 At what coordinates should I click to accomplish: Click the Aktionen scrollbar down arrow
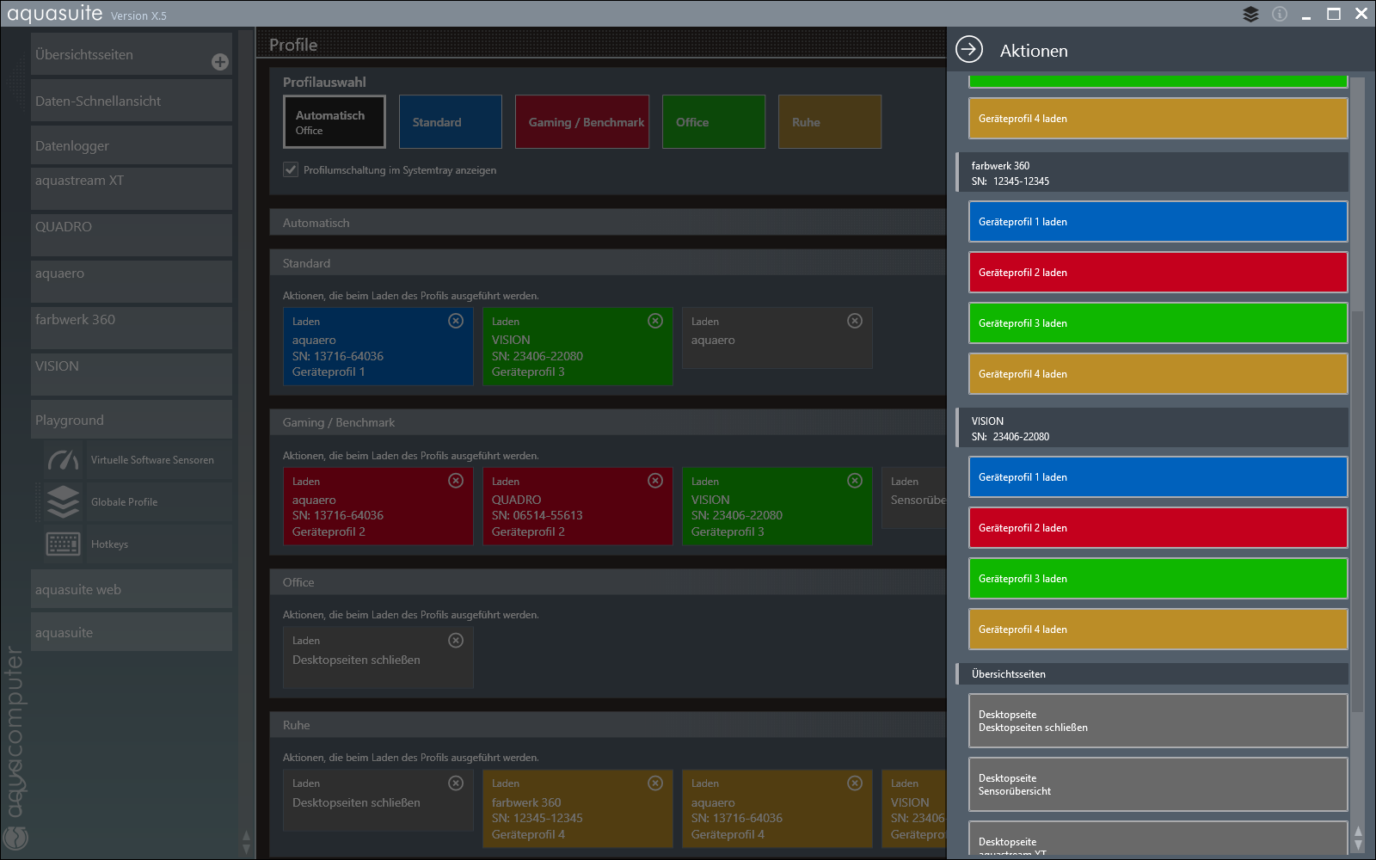click(x=1358, y=845)
